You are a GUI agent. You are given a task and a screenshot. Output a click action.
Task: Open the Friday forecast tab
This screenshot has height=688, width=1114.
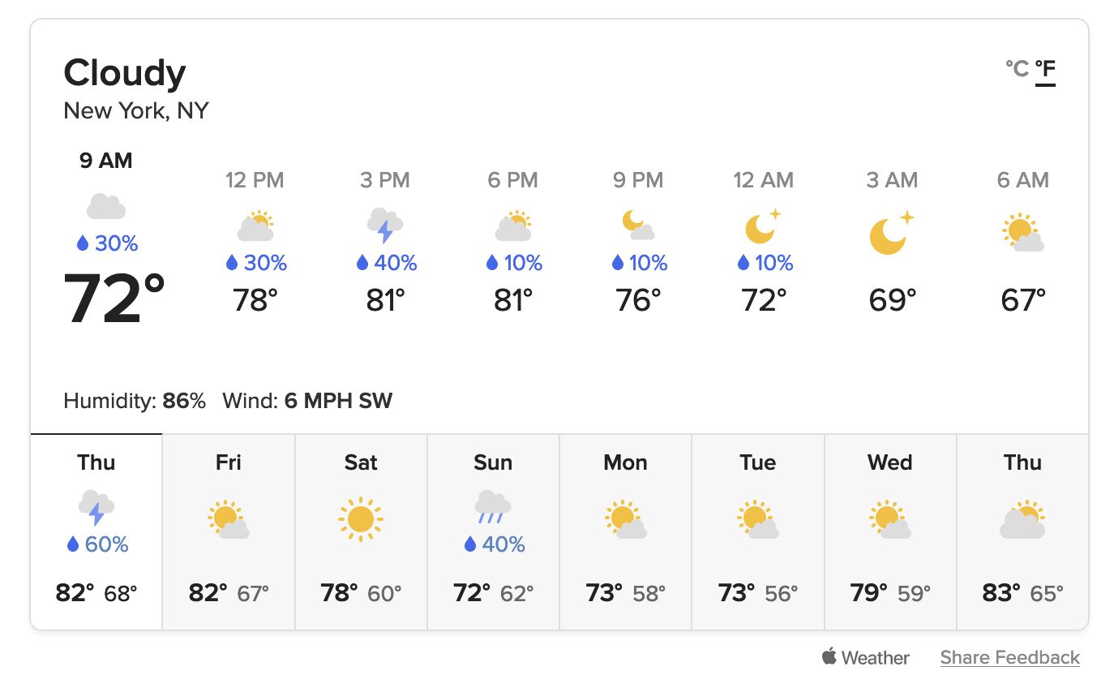click(228, 531)
